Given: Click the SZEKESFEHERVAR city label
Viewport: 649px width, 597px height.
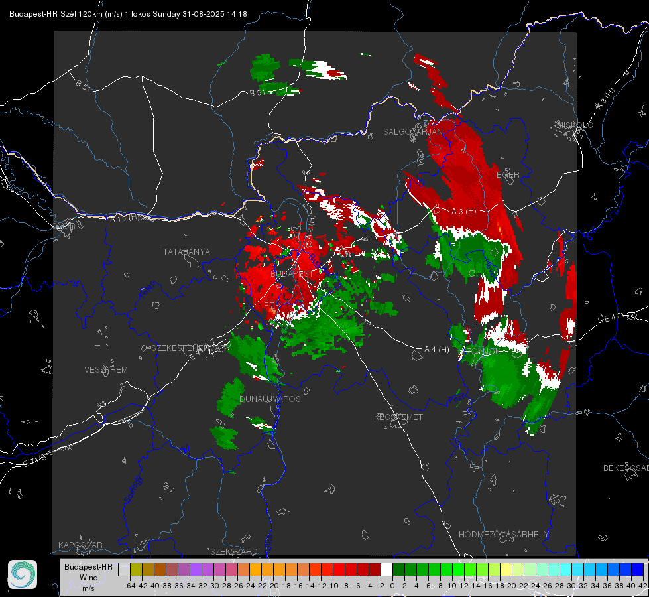Looking at the screenshot, I should click(190, 348).
